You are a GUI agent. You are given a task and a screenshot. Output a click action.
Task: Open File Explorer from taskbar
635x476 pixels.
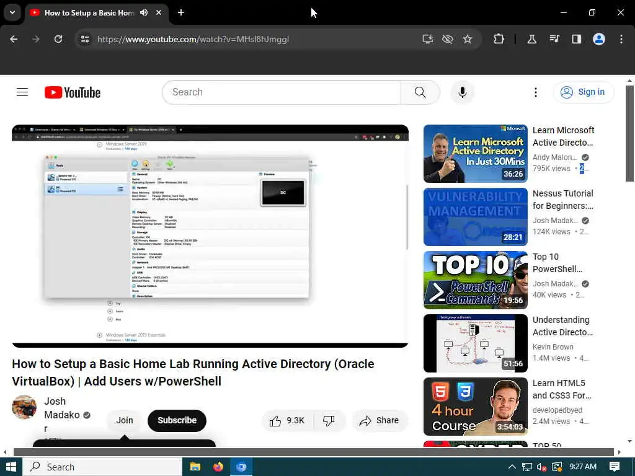[x=195, y=467]
